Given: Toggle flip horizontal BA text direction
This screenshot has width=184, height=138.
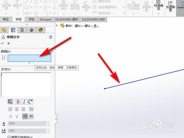Looking at the screenshot, I should (x=31, y=116).
